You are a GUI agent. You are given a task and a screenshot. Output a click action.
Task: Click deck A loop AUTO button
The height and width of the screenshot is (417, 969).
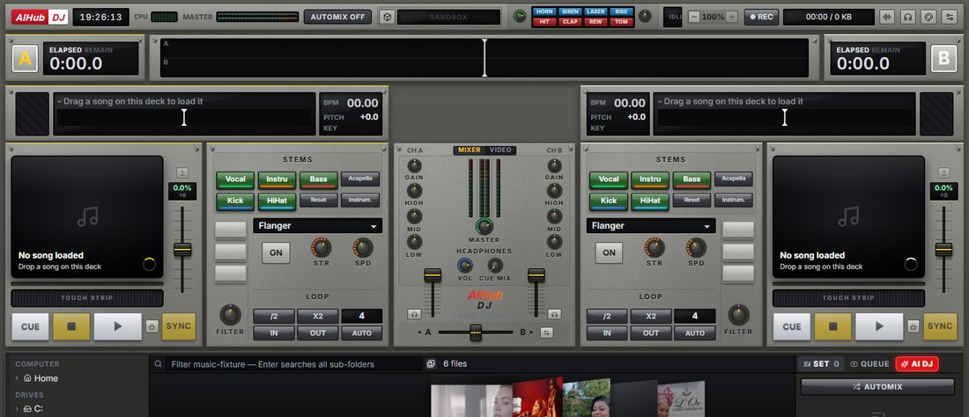[361, 333]
